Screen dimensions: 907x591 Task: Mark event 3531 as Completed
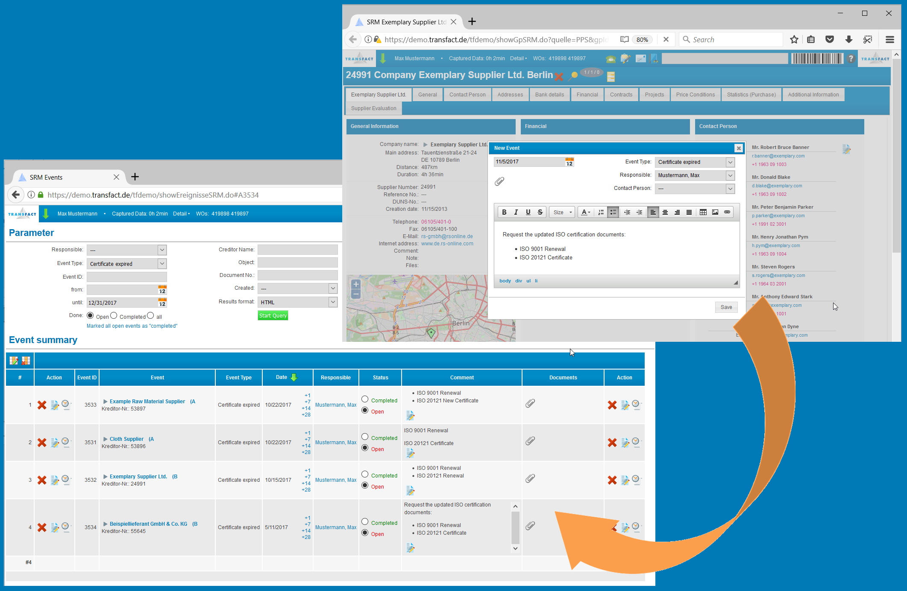pos(365,437)
